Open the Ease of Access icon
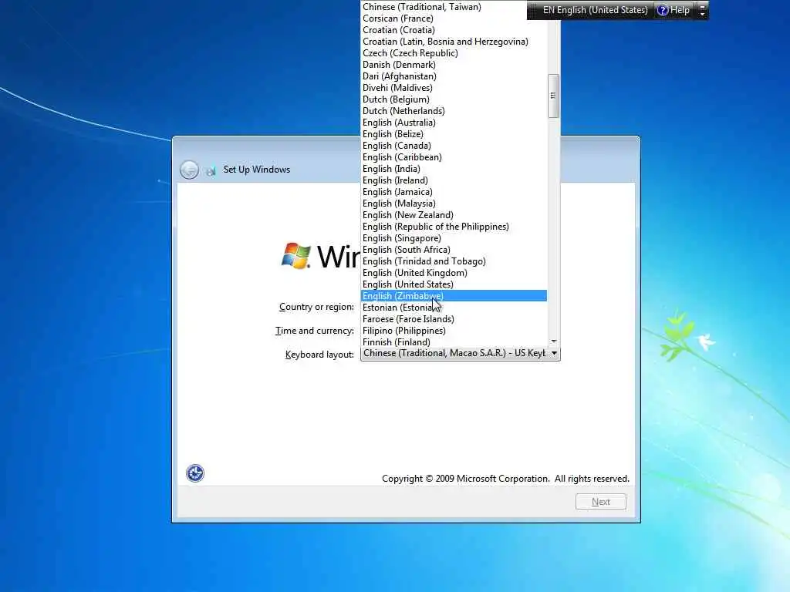This screenshot has height=592, width=790. tap(195, 473)
